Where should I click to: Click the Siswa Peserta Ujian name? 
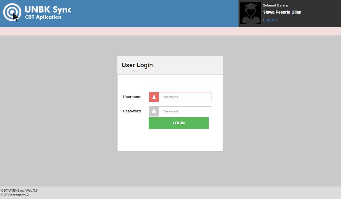[282, 12]
